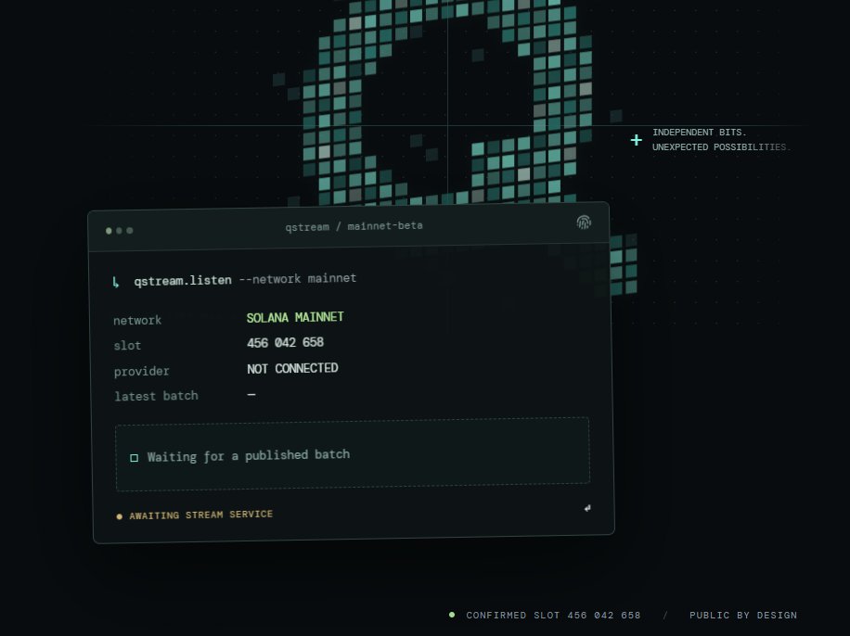Click the plus icon beside INDEPENDENT BITS

click(x=637, y=140)
